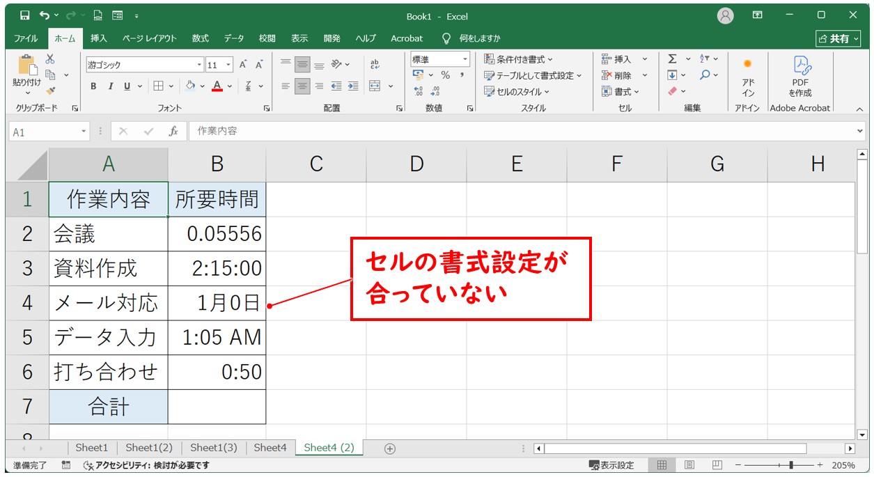The image size is (874, 477).
Task: Apply percent style format
Action: pos(445,75)
